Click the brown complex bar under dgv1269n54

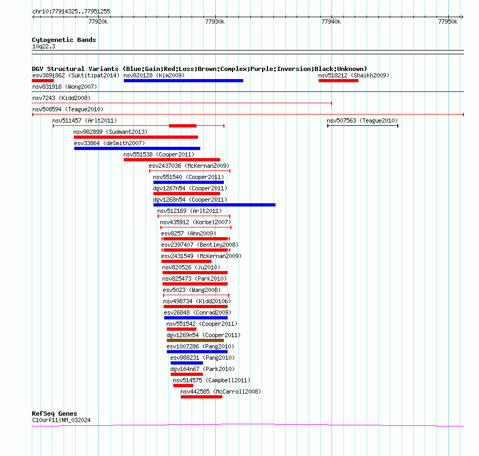(x=195, y=340)
